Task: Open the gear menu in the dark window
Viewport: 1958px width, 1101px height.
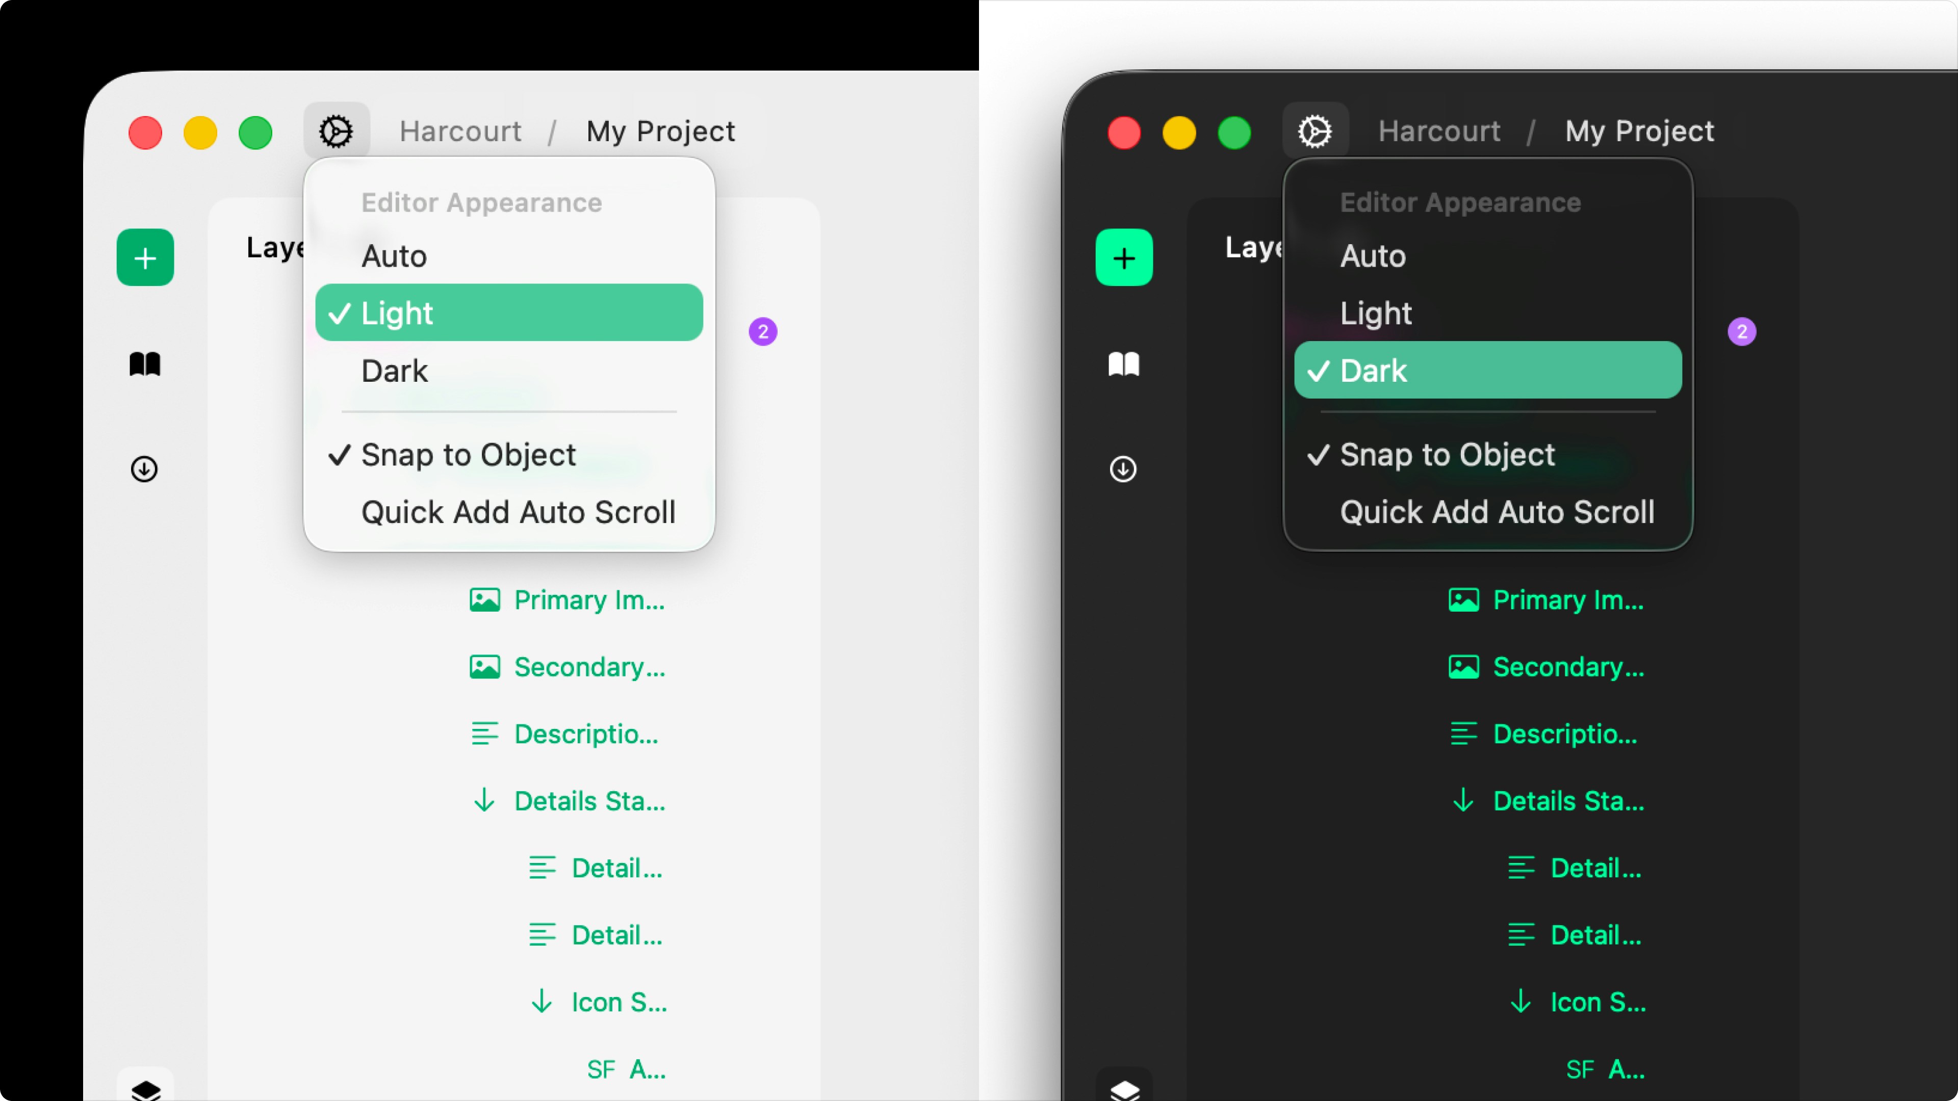Action: (1315, 130)
